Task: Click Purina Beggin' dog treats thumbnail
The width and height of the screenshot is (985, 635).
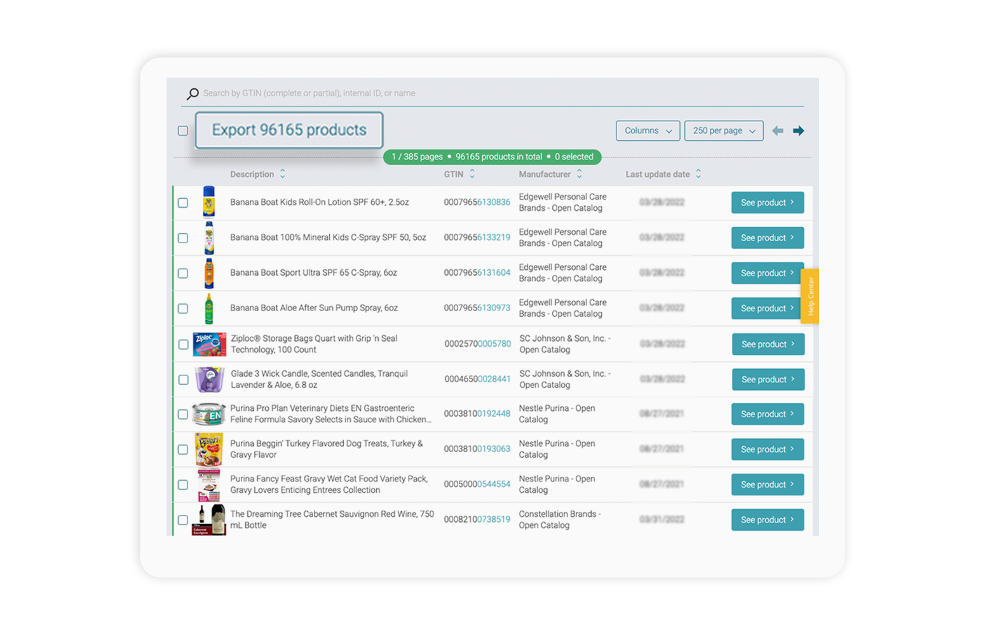Action: tap(209, 450)
